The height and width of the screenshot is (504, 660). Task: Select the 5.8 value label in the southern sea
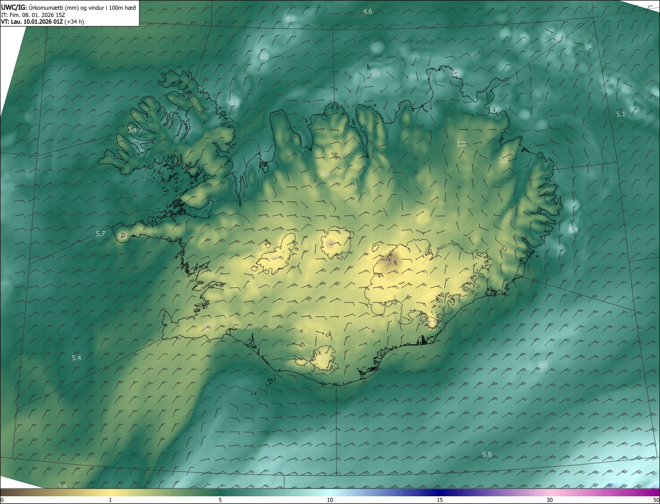[x=487, y=454]
